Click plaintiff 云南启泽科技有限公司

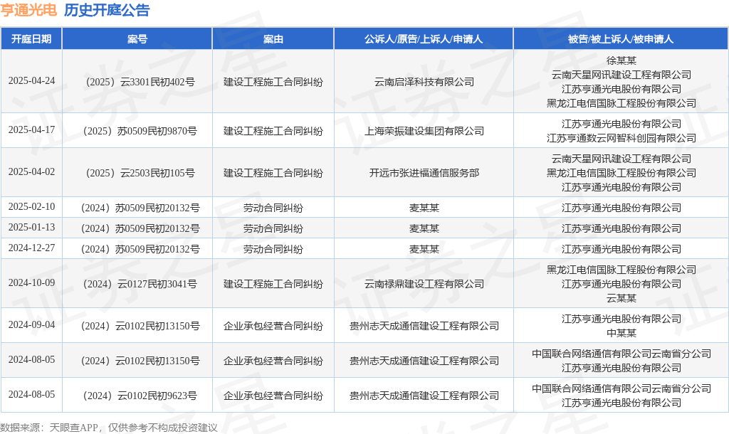tap(424, 82)
